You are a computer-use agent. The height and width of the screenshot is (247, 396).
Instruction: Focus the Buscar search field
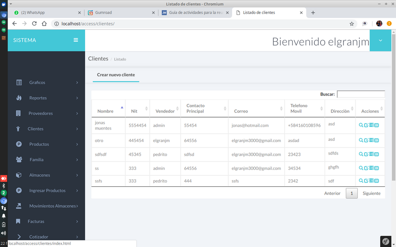click(x=361, y=94)
